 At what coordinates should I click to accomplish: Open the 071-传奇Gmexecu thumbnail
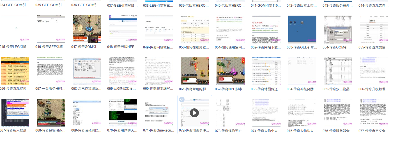point(159,113)
